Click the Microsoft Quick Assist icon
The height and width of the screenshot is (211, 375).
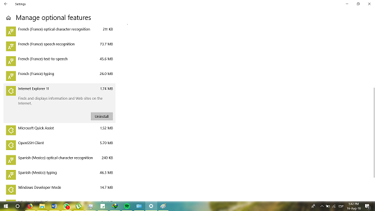(11, 130)
